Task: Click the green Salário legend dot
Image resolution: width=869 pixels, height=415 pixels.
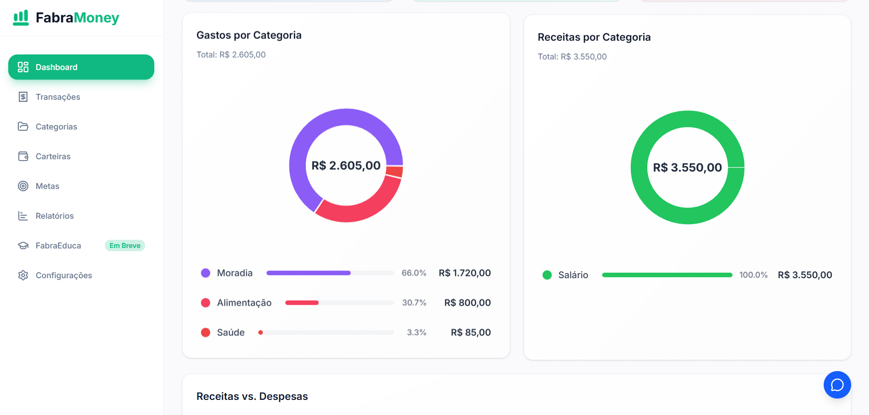Action: (x=547, y=275)
